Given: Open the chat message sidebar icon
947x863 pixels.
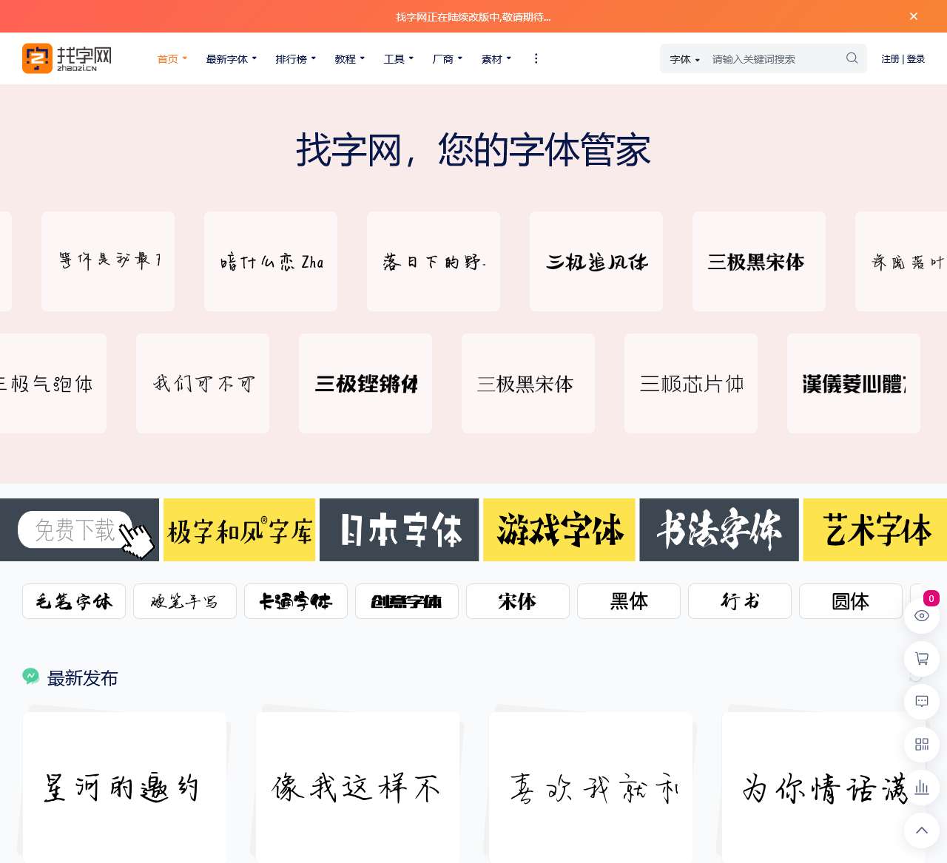Looking at the screenshot, I should coord(922,702).
